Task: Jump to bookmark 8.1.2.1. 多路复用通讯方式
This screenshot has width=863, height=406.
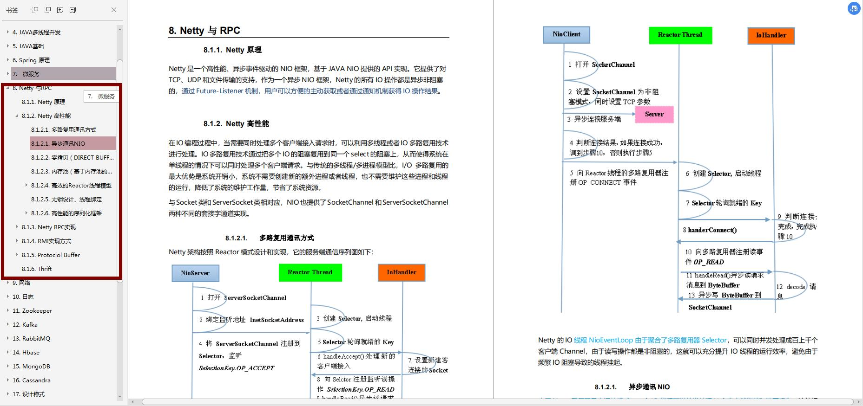Action: click(64, 129)
